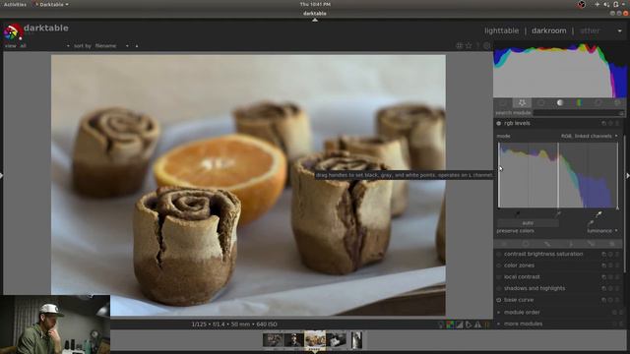Image resolution: width=630 pixels, height=354 pixels.
Task: Enable the local contrast module
Action: [499, 277]
